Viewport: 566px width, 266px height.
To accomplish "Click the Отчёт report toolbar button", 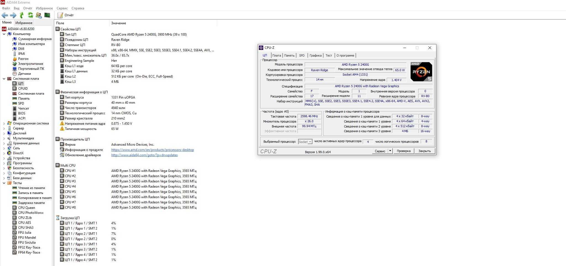I will click(x=65, y=15).
